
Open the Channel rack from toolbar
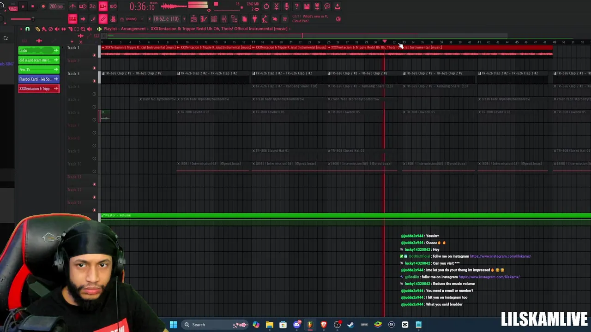point(214,19)
